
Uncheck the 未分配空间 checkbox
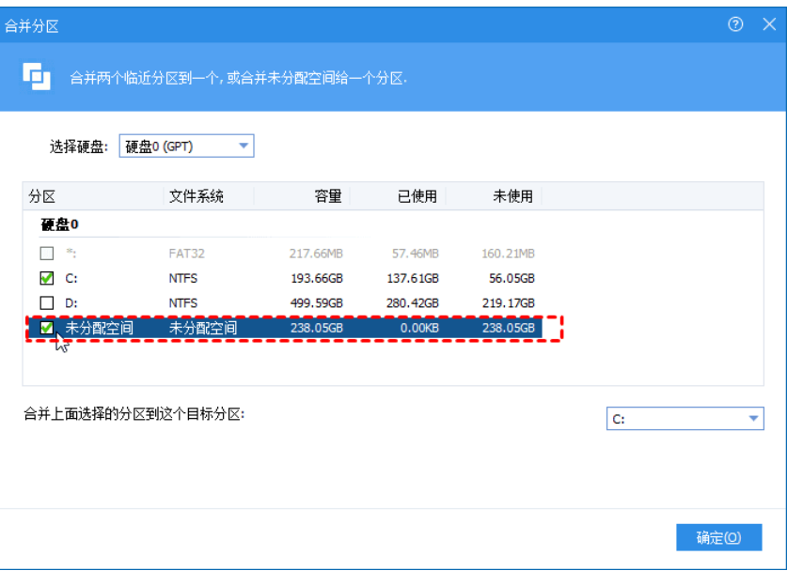click(47, 328)
